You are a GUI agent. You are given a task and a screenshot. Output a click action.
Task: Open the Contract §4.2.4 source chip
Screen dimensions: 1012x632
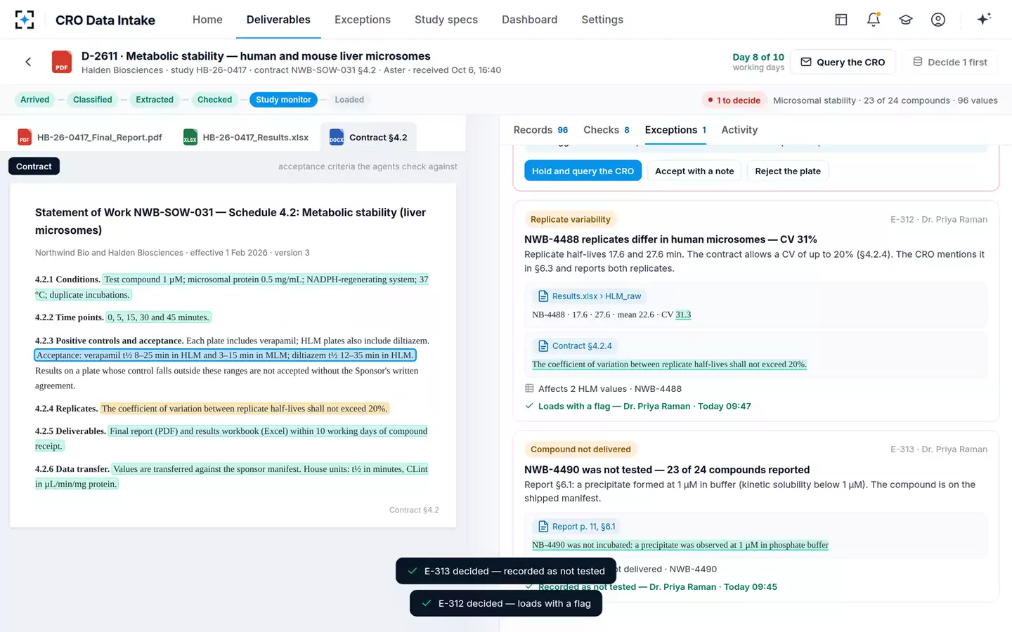pos(575,346)
